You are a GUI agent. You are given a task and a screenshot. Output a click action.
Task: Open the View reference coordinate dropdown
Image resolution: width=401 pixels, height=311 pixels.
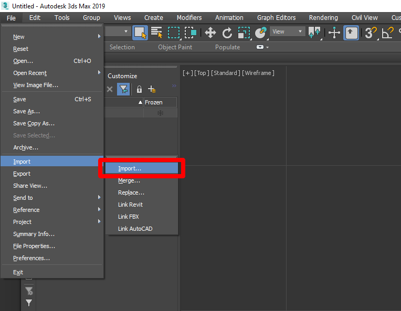tap(288, 31)
